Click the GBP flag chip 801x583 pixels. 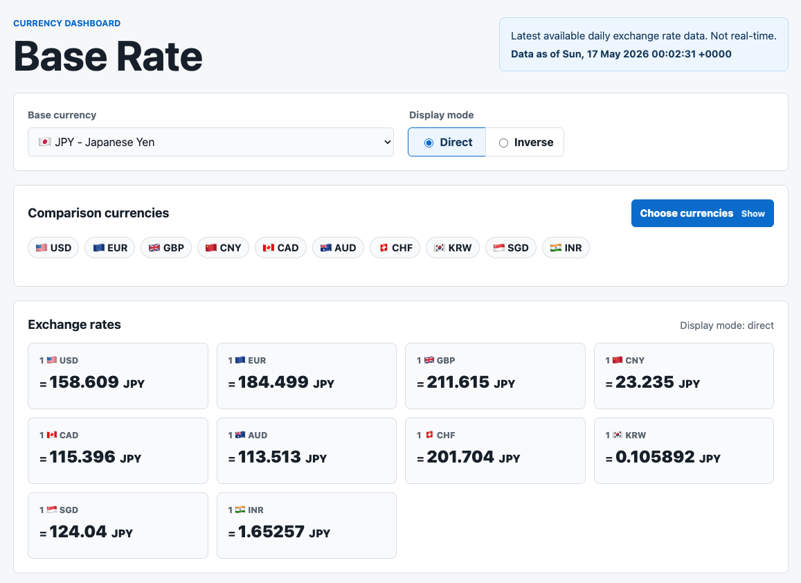pyautogui.click(x=166, y=248)
